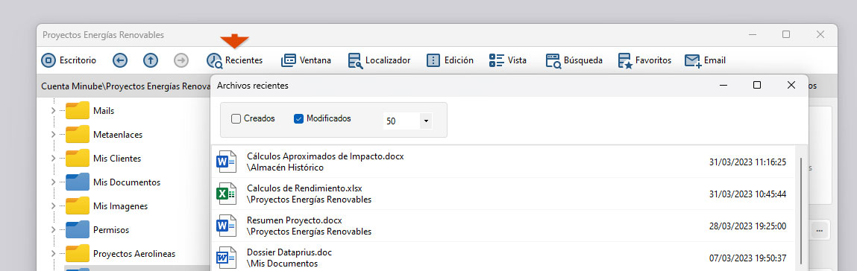Select the Proyectos Aerolineas folder icon
The width and height of the screenshot is (857, 271).
pyautogui.click(x=77, y=254)
